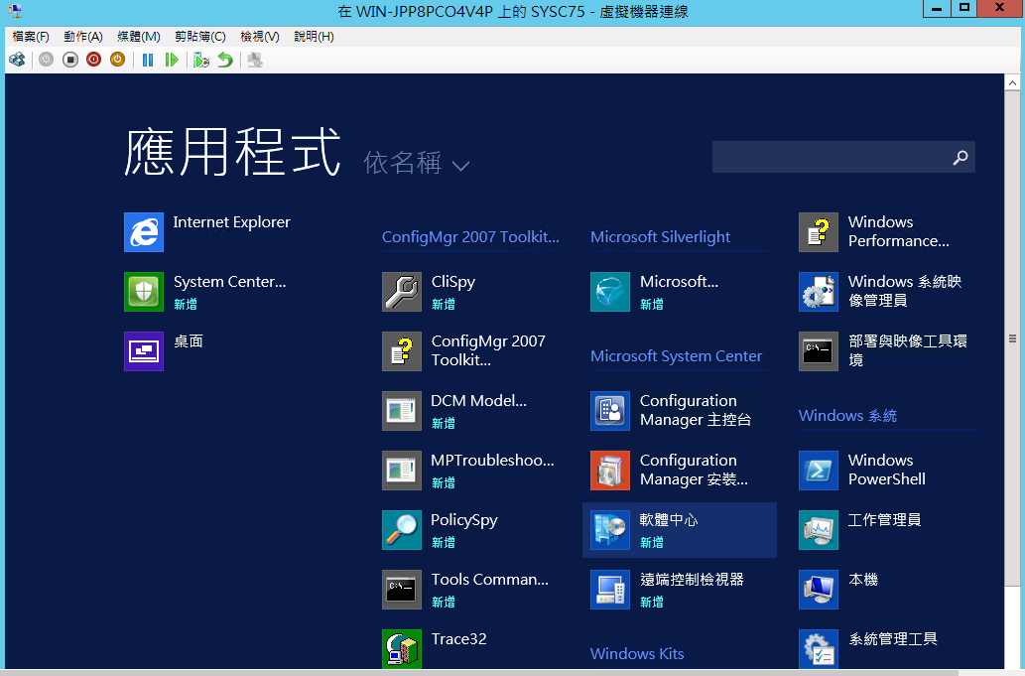Click the vertical scrollbar thumb
This screenshot has height=676, width=1025.
point(1012,338)
